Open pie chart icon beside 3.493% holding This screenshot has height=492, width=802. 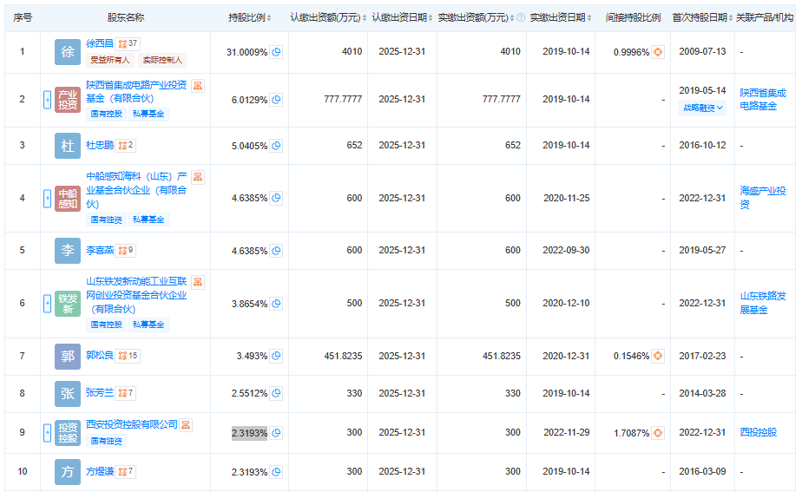276,356
